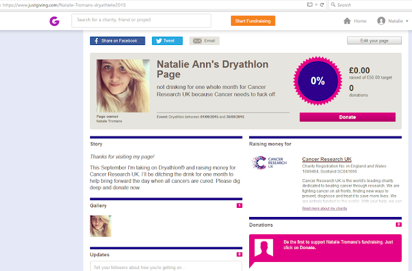Click Thanks for visiting my page text
The height and width of the screenshot is (271, 412).
[122, 156]
